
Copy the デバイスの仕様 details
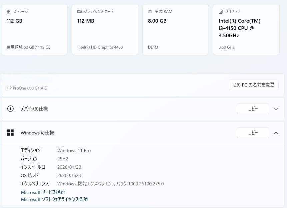coord(253,108)
